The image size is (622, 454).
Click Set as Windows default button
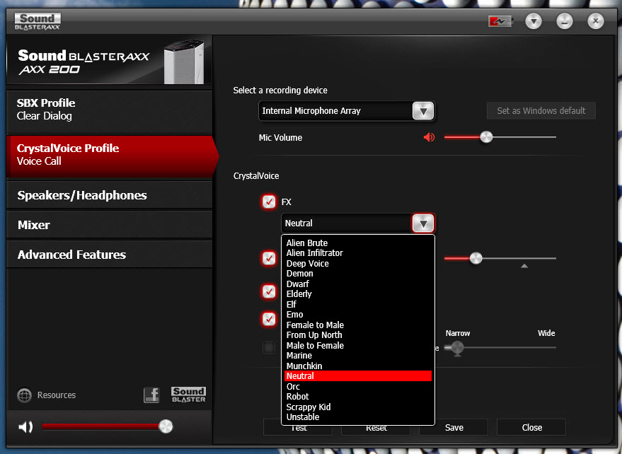coord(541,111)
